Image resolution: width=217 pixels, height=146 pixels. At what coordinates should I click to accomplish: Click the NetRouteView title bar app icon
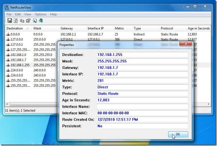[6, 8]
